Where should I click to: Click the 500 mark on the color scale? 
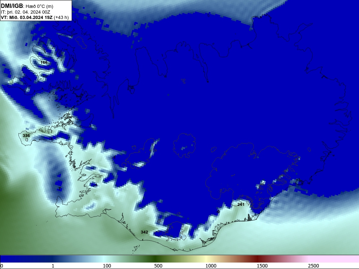pyautogui.click(x=158, y=266)
